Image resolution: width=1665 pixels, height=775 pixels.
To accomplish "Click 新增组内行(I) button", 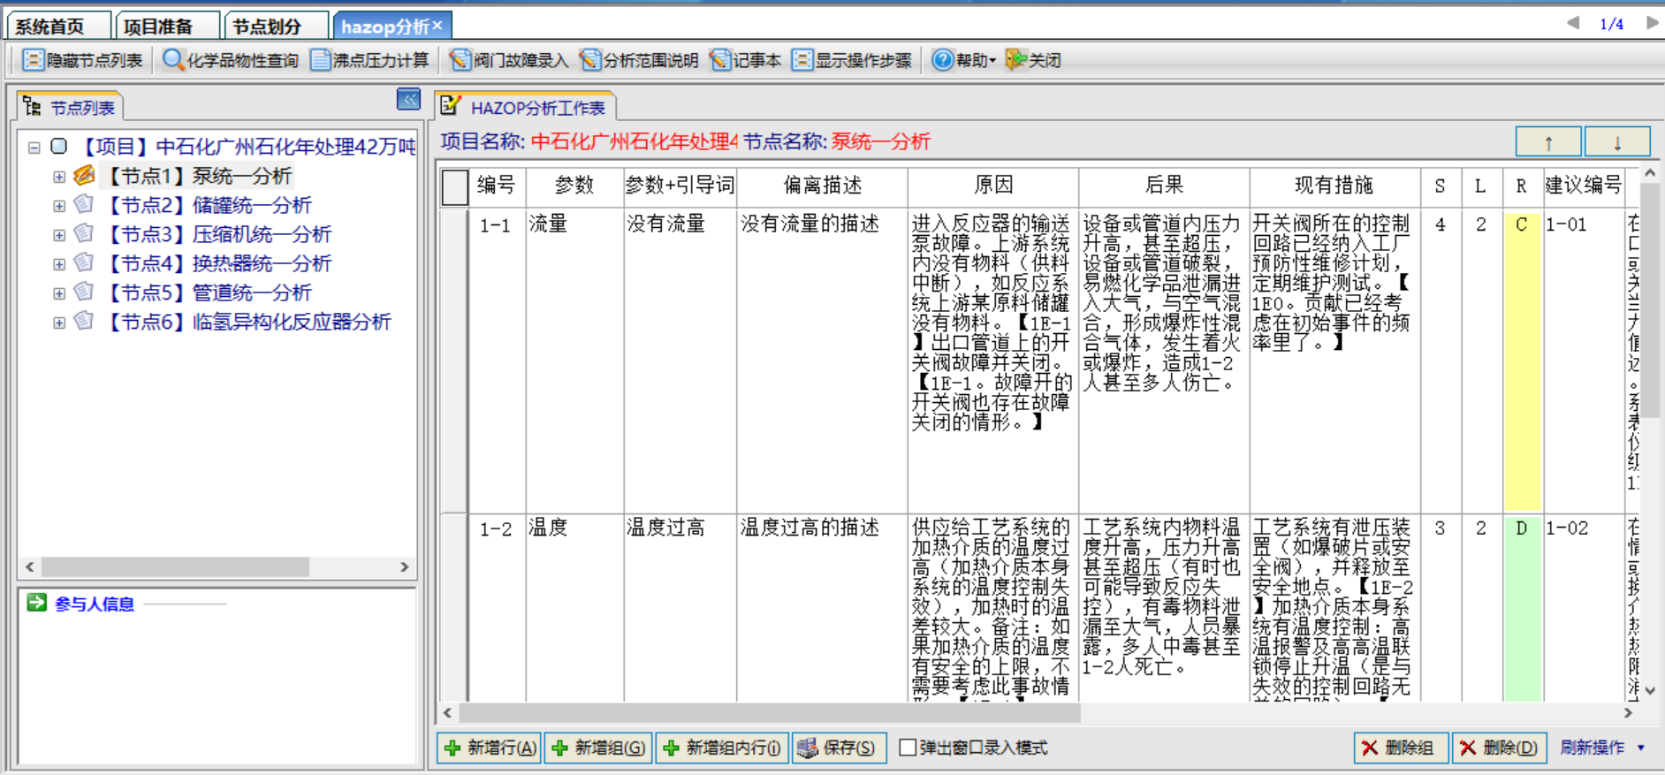I will coord(722,748).
